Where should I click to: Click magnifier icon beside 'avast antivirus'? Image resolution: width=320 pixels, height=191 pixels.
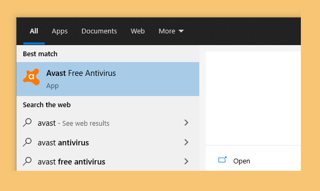click(27, 142)
